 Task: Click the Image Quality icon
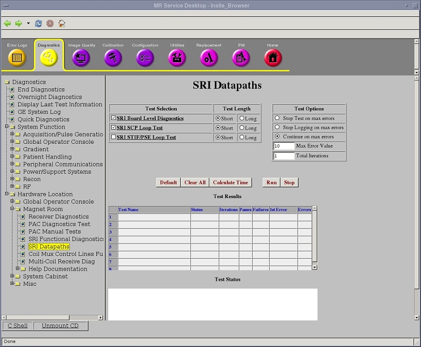tap(81, 57)
